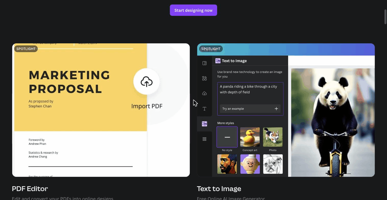
Task: Click the Text to Image SPOTLIGHT badge
Action: pyautogui.click(x=211, y=49)
